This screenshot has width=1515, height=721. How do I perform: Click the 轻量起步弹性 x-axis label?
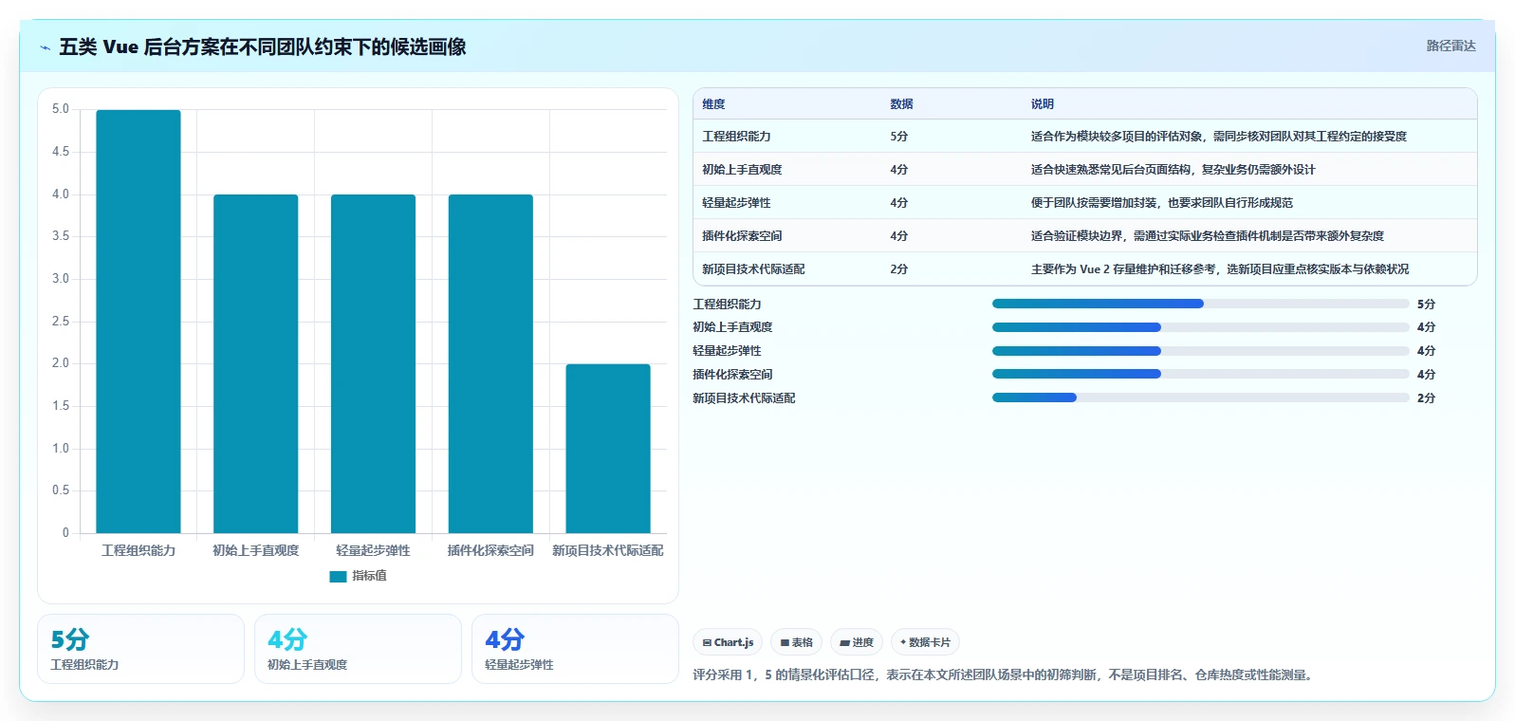(373, 550)
